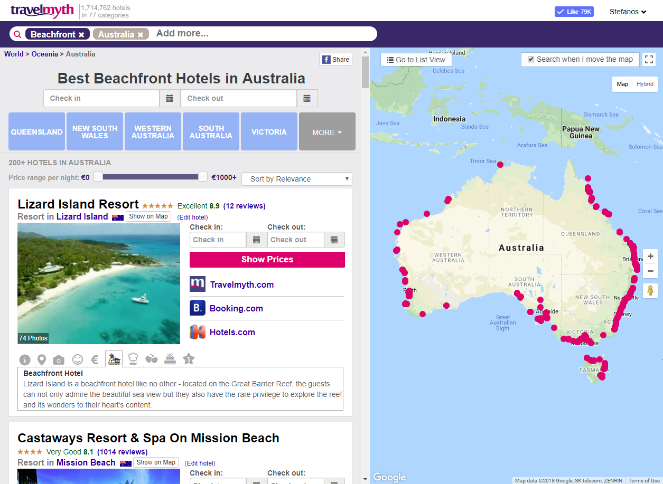Open the Stefanos account dropdown
The height and width of the screenshot is (484, 663).
(628, 12)
